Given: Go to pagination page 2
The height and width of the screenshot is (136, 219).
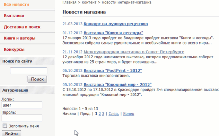Looking at the screenshot, I should coord(99,114).
